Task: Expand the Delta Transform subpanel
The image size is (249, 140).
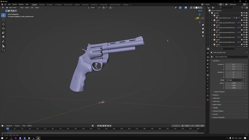Action: pos(219,92)
